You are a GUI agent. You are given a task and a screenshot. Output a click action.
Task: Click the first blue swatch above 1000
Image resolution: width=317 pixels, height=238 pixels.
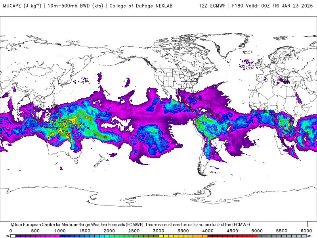coord(63,236)
